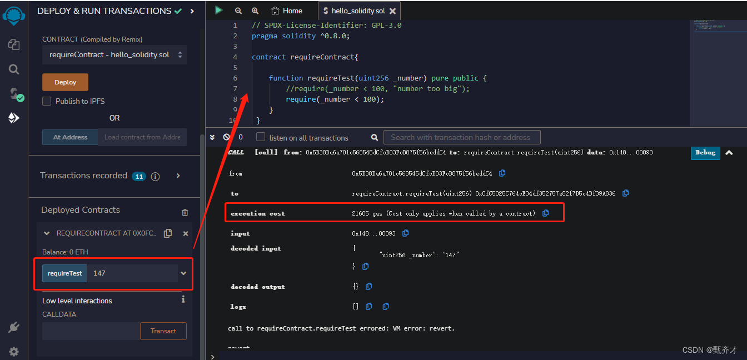Screen dimensions: 747x360
Task: Click the pending transactions count 0
Action: [x=241, y=137]
